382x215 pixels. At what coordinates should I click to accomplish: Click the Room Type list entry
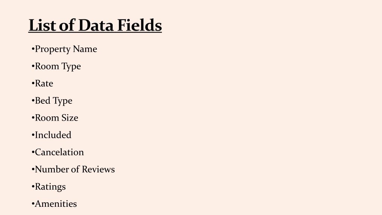(x=56, y=66)
